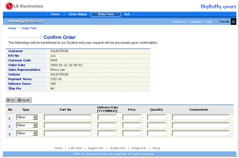Image resolution: width=239 pixels, height=158 pixels.
Task: Open the Supply Info. footer link
Action: coord(96,148)
